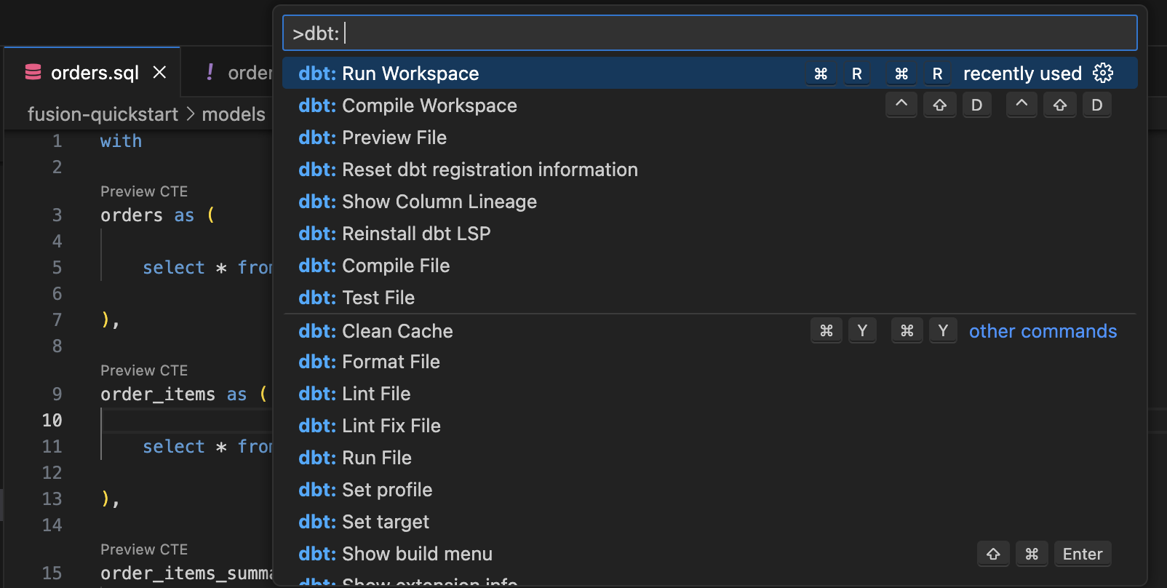The image size is (1167, 588).
Task: Click the models breadcrumb segment
Action: (x=233, y=114)
